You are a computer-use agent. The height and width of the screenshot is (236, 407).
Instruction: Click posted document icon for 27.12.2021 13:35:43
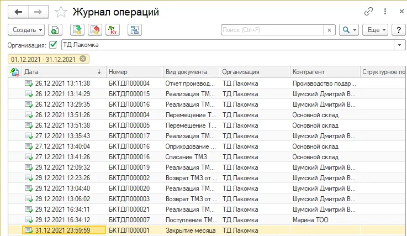[29, 136]
